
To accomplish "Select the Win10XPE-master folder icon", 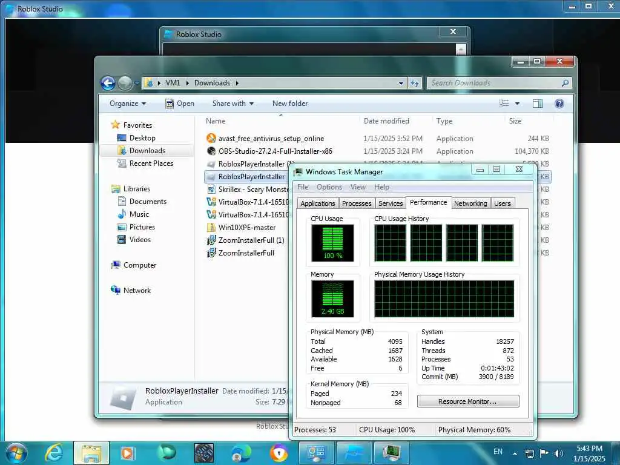I will [211, 228].
